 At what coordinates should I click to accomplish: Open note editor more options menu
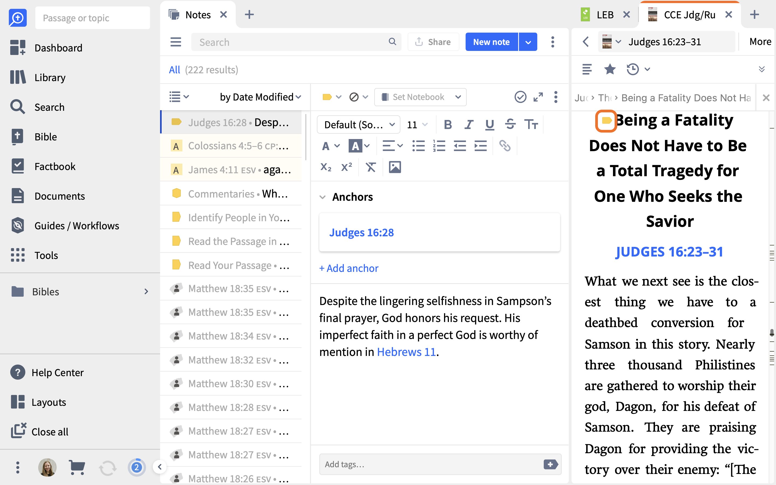(556, 97)
